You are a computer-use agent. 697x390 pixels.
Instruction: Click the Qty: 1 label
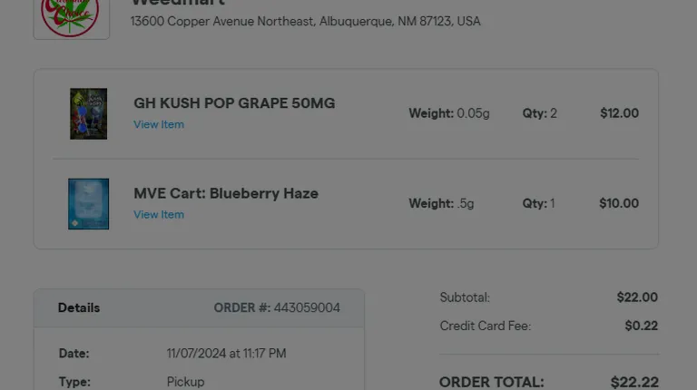[538, 203]
